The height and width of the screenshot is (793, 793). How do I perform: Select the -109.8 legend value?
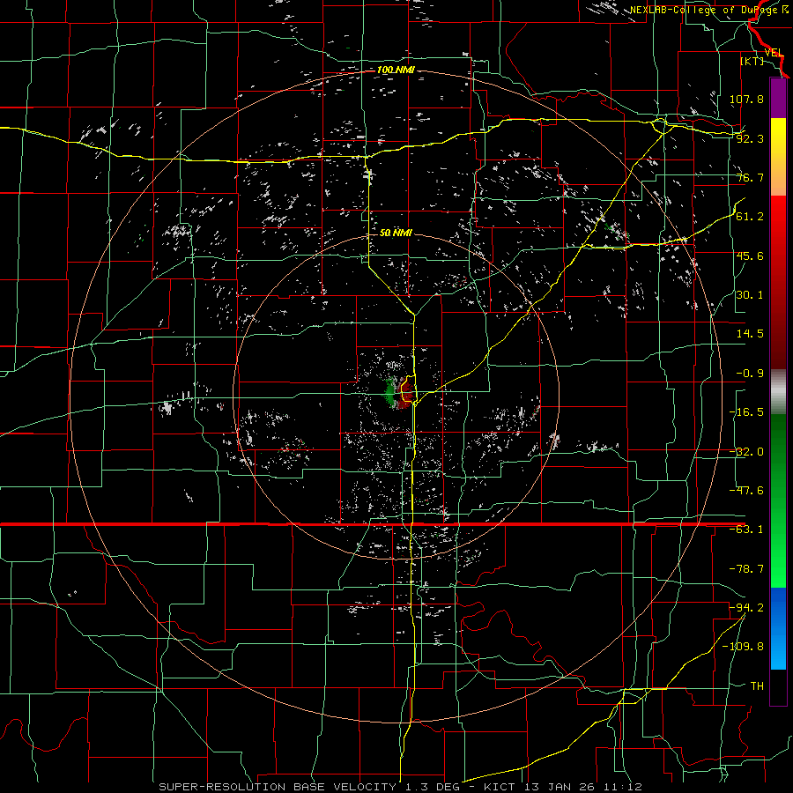click(744, 647)
